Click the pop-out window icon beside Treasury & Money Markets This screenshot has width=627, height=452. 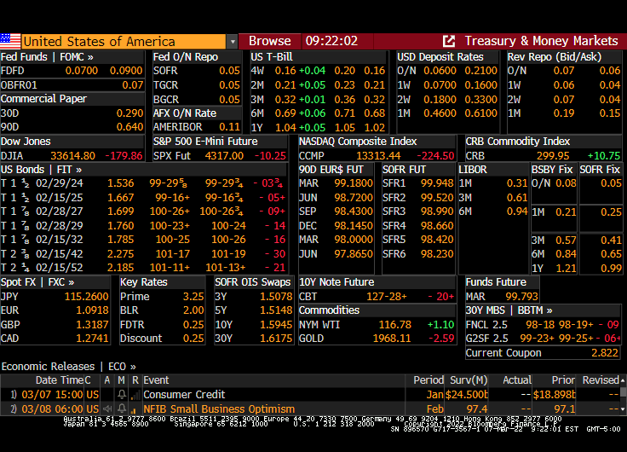coord(449,41)
